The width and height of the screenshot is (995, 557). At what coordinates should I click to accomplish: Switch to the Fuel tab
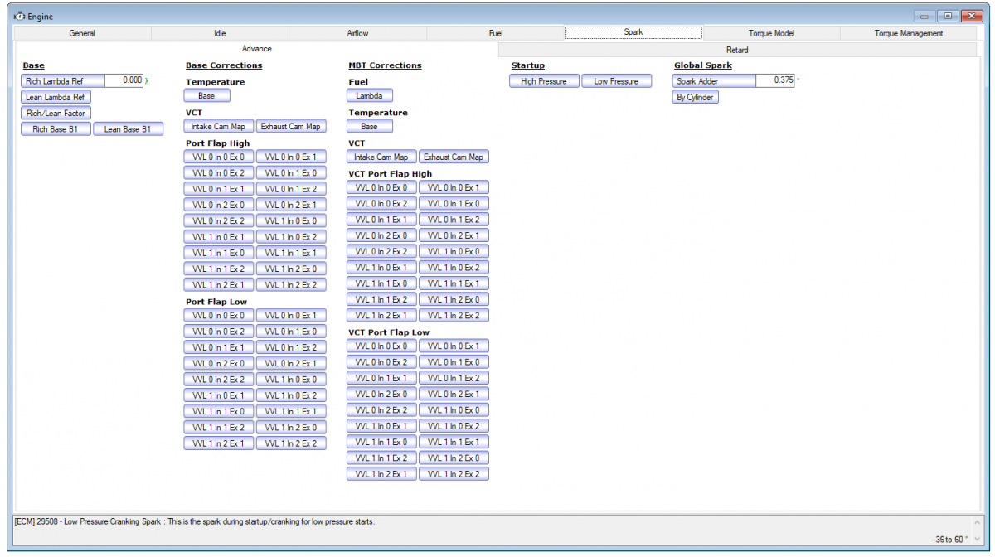(495, 32)
